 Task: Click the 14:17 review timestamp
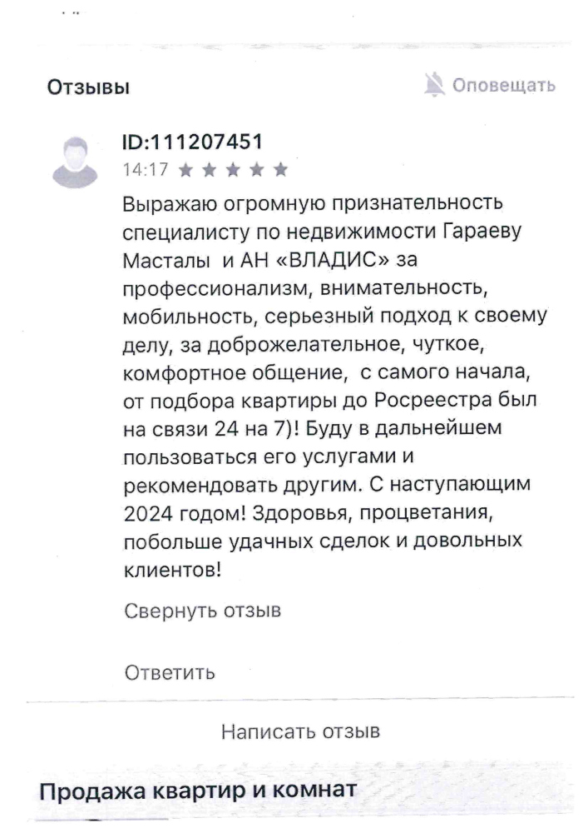(x=146, y=169)
